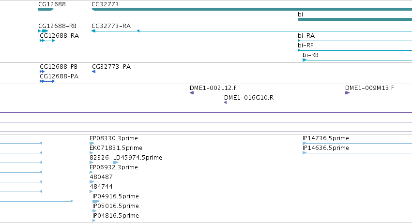Select EST label IP05016.5prime
The image size is (412, 223).
click(x=116, y=206)
